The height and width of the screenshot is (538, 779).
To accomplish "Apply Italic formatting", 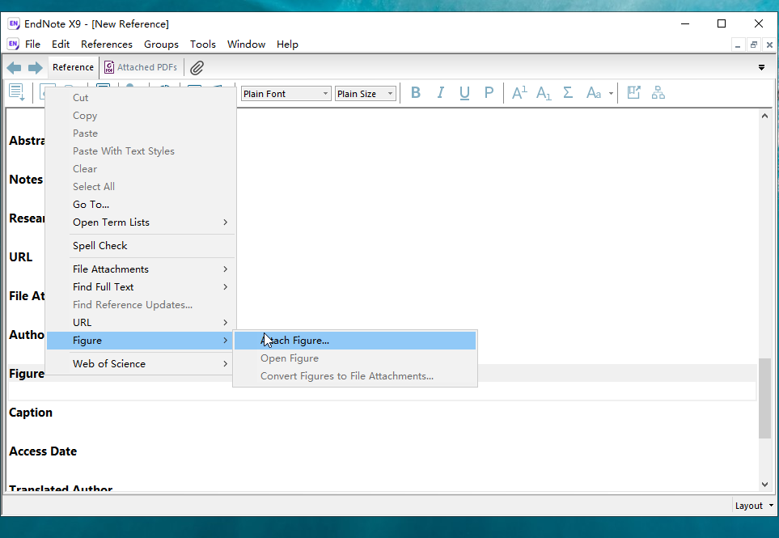I will point(440,93).
